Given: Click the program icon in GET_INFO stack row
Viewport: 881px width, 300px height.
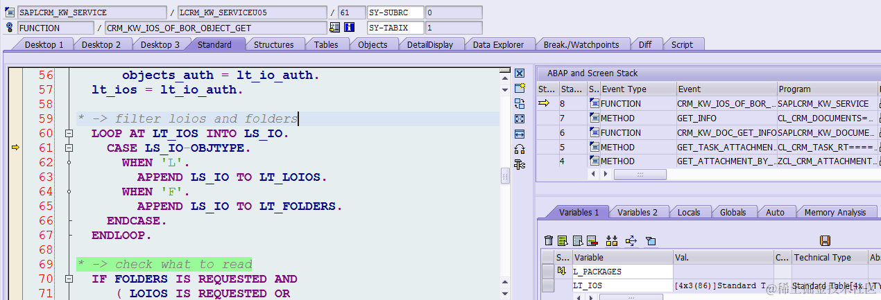Looking at the screenshot, I should pyautogui.click(x=595, y=118).
